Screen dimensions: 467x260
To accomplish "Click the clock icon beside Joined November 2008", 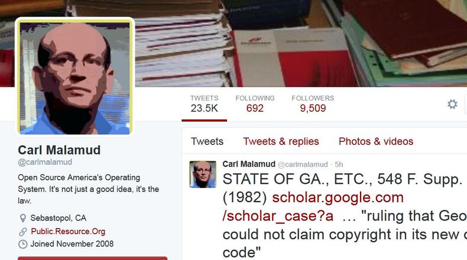I will click(23, 244).
